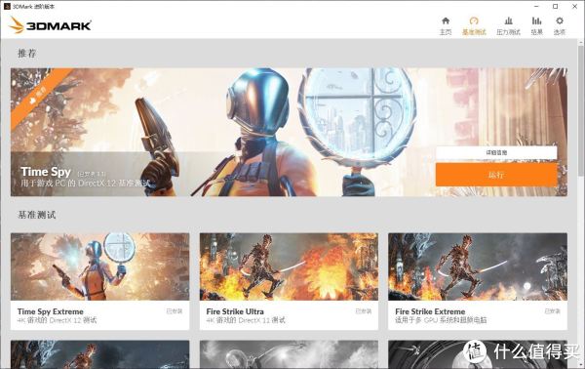Click the 3DMark logo in the header
The image size is (585, 369).
coord(50,25)
